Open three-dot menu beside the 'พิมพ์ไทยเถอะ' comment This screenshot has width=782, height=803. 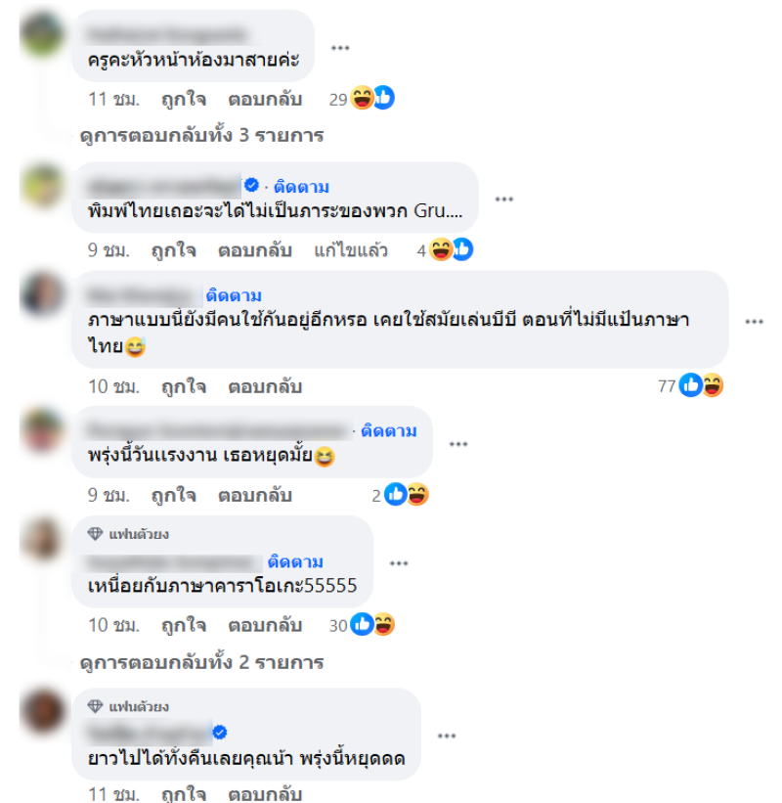(x=503, y=199)
